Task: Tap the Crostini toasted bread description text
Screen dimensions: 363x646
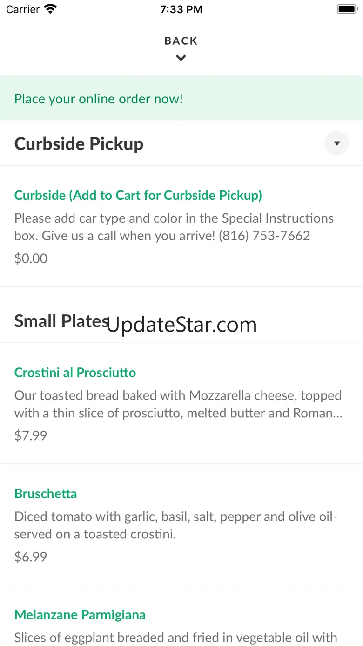Action: point(178,404)
